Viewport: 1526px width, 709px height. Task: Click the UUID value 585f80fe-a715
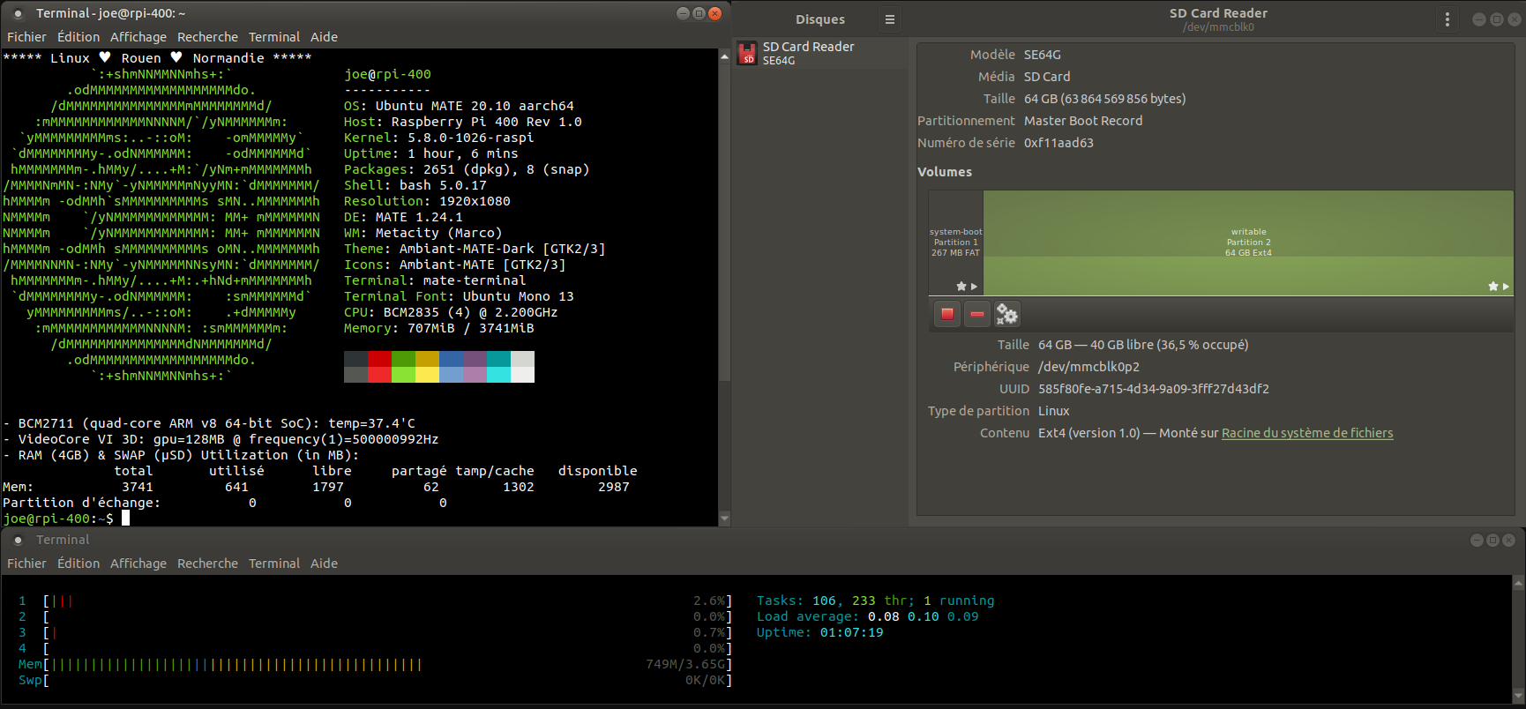click(1154, 389)
